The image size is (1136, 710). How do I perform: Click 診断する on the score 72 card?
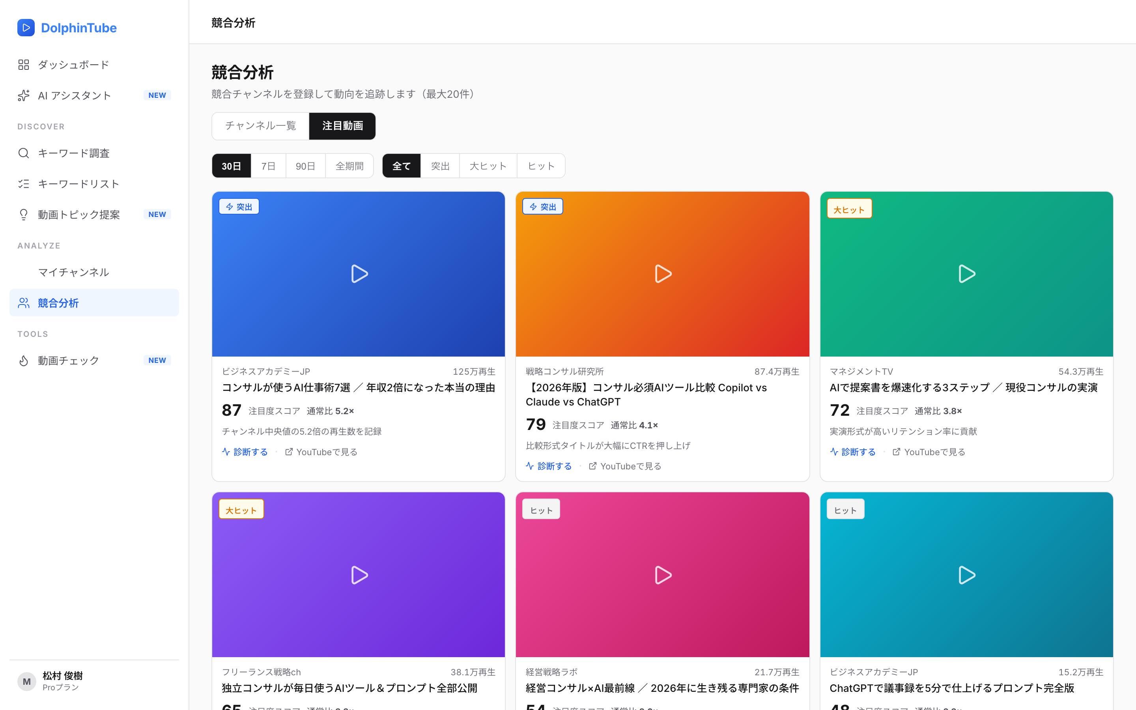pos(852,452)
